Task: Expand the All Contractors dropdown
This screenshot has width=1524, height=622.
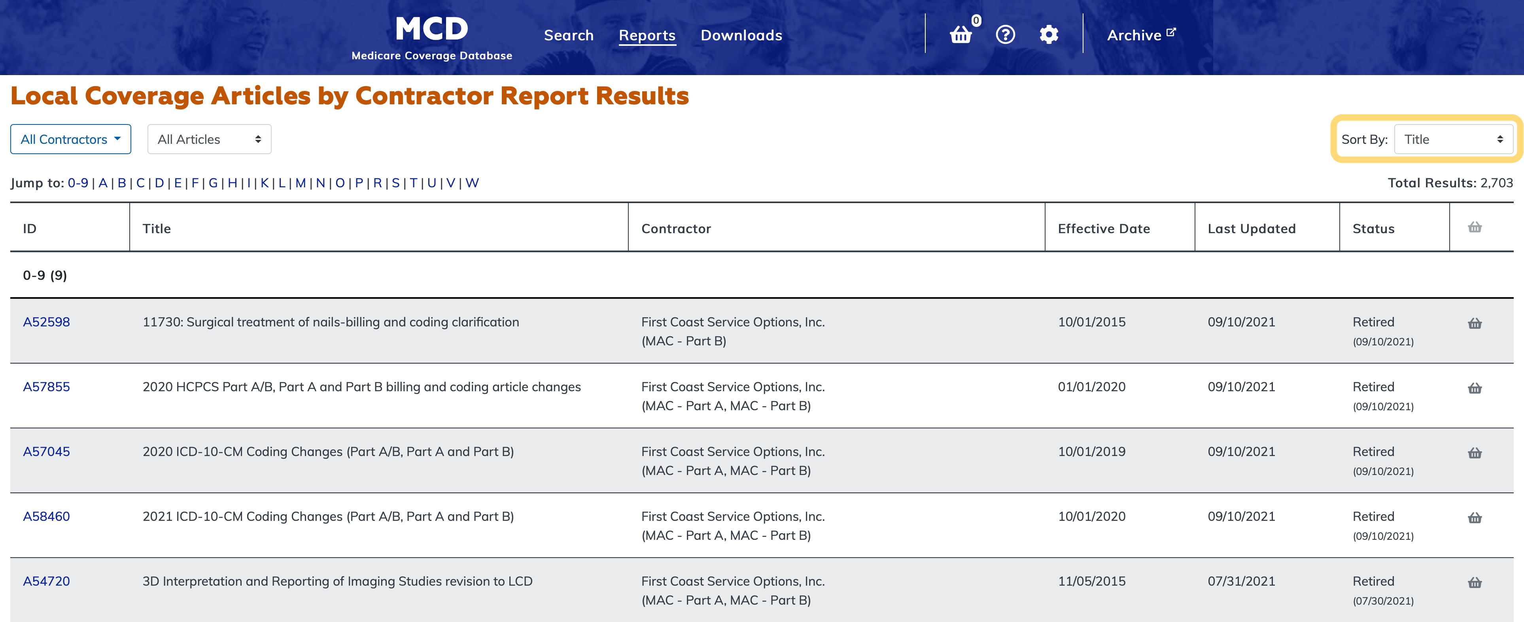Action: click(x=70, y=139)
